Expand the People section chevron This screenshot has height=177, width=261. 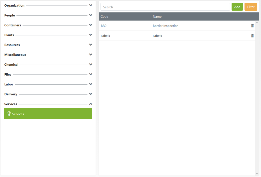(91, 15)
